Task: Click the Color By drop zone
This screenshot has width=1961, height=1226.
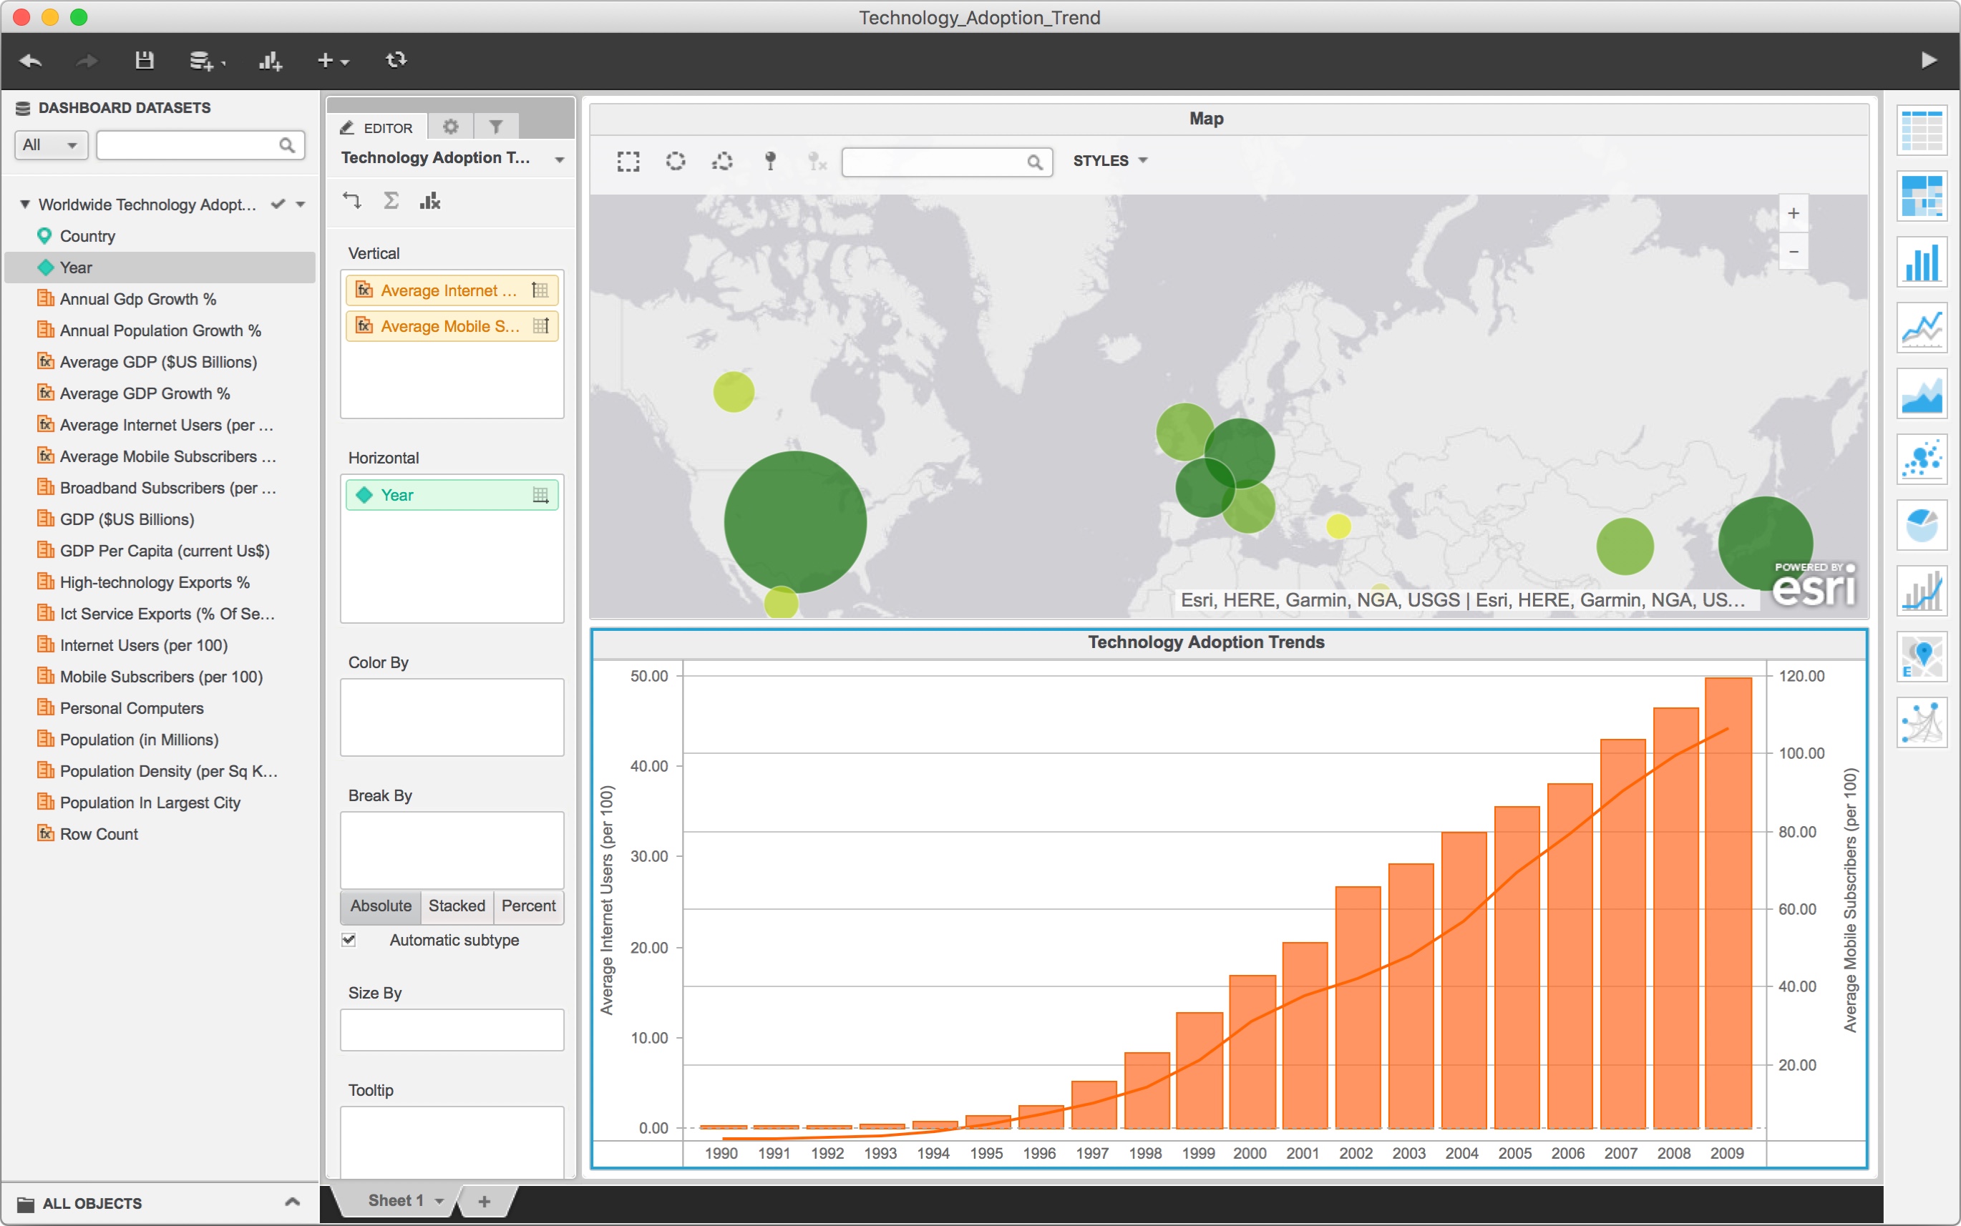Action: pyautogui.click(x=452, y=717)
